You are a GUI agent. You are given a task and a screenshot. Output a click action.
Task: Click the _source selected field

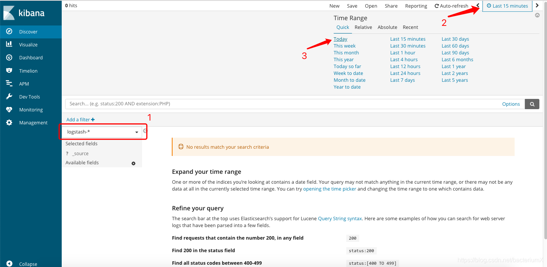click(x=80, y=154)
